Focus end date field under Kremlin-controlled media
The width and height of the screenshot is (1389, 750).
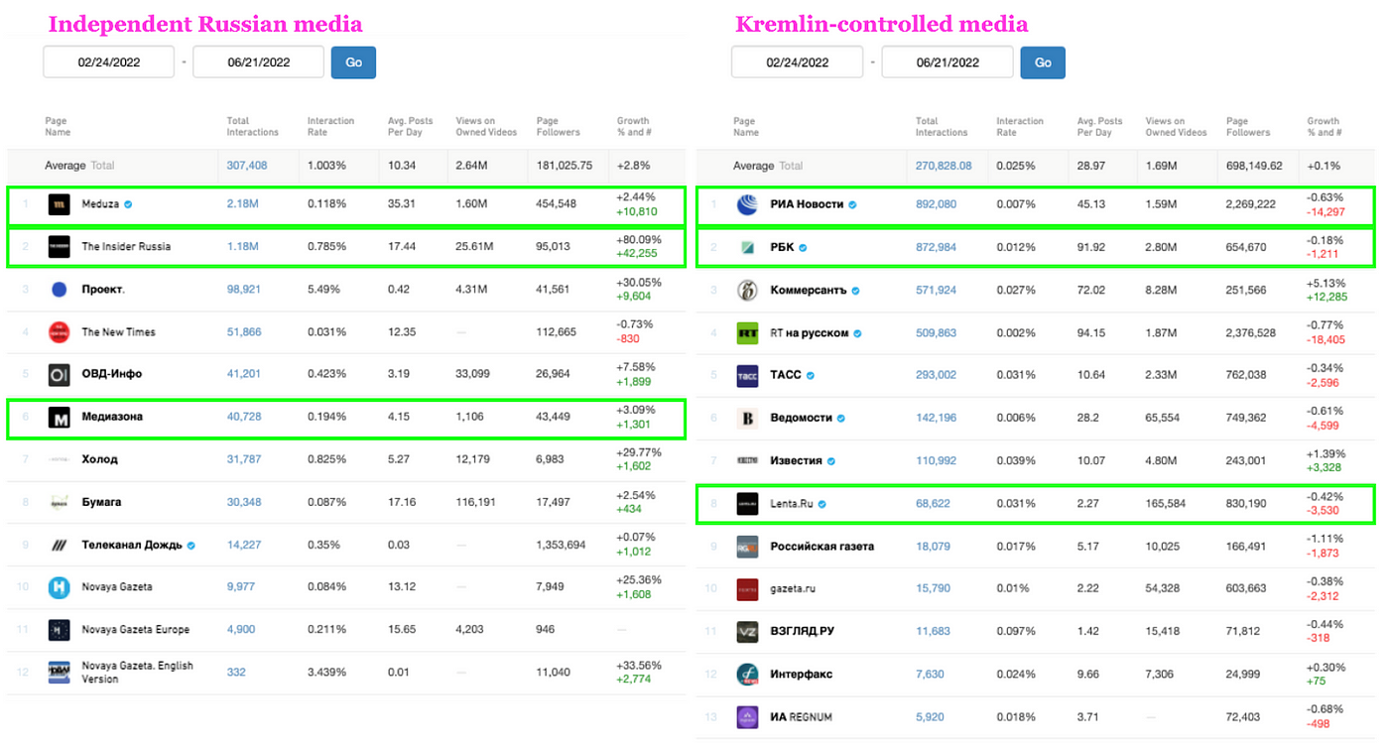947,62
